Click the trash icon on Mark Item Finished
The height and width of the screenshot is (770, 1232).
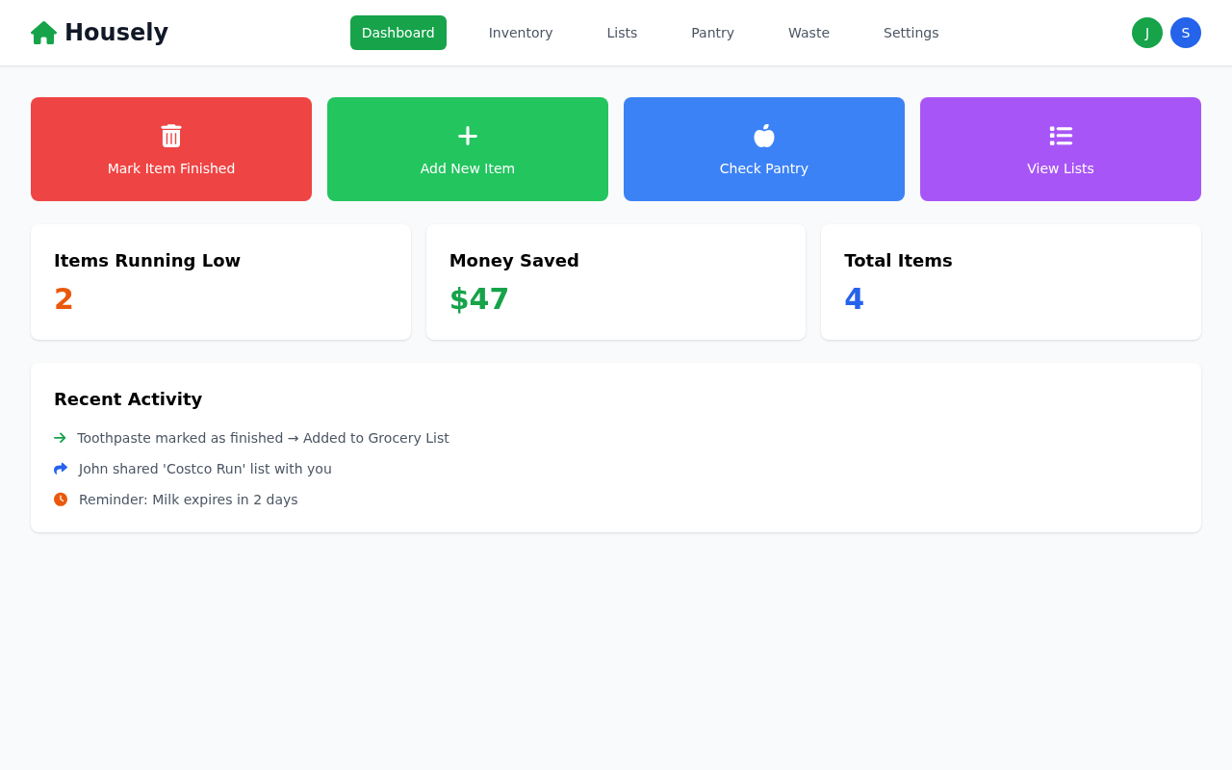pos(171,136)
